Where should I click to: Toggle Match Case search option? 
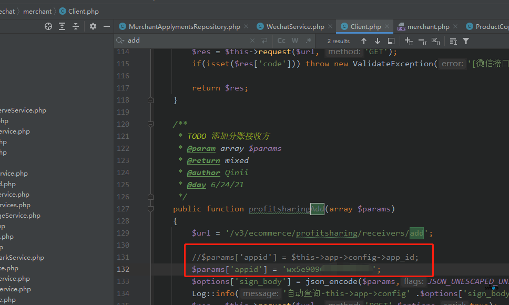[281, 40]
